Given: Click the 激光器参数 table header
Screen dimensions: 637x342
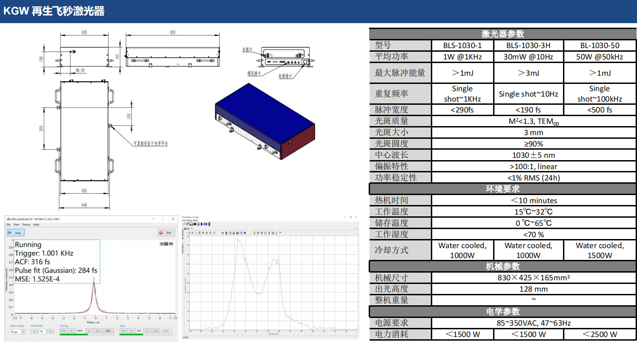Looking at the screenshot, I should (x=503, y=34).
